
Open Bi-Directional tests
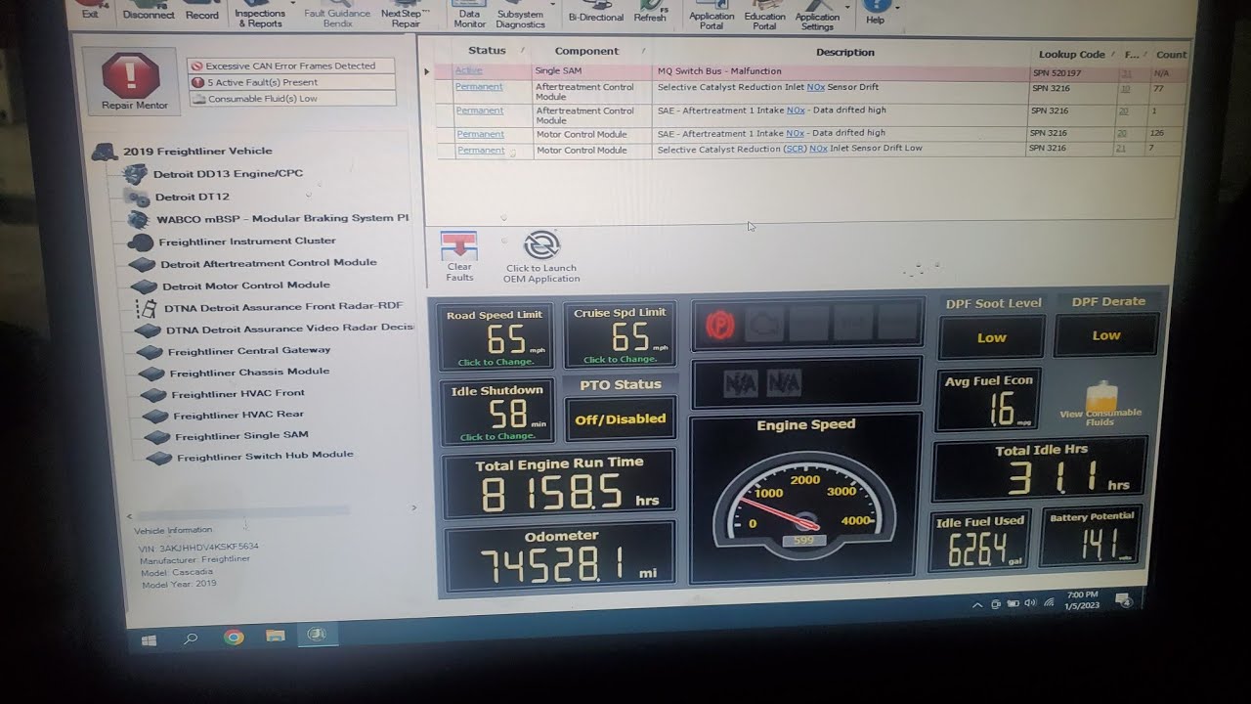point(595,14)
